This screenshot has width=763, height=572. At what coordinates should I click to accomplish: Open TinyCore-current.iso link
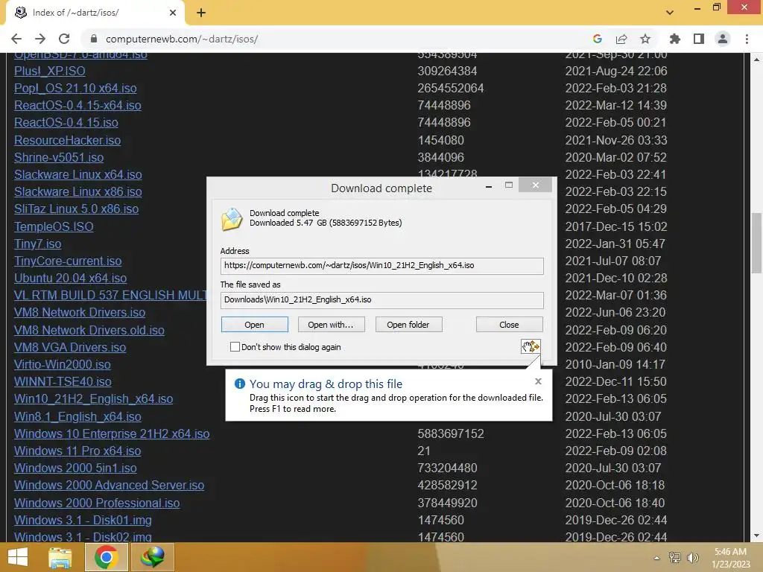pos(68,261)
